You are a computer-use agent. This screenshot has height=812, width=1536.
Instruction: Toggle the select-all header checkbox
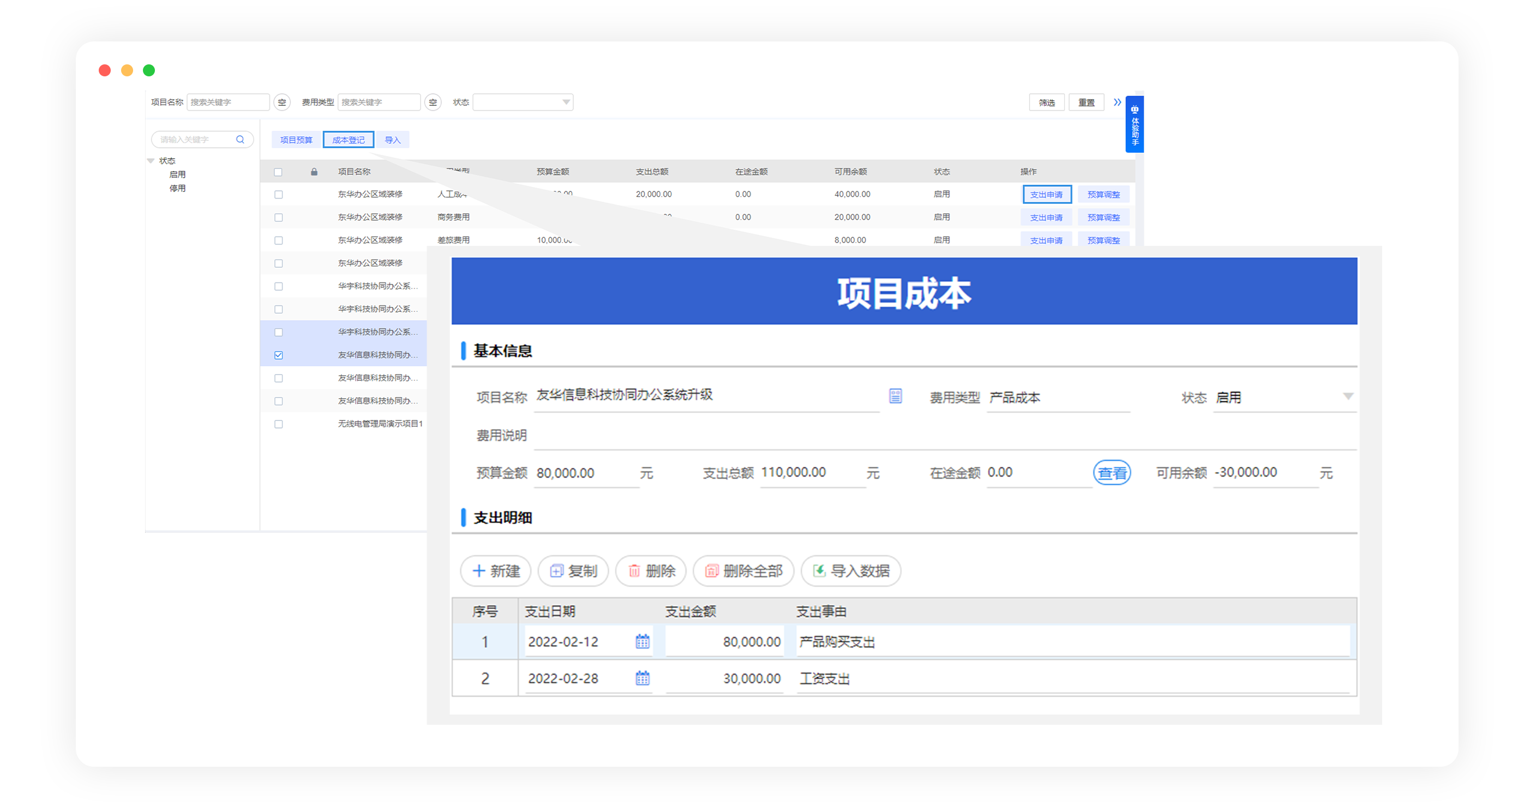[278, 172]
